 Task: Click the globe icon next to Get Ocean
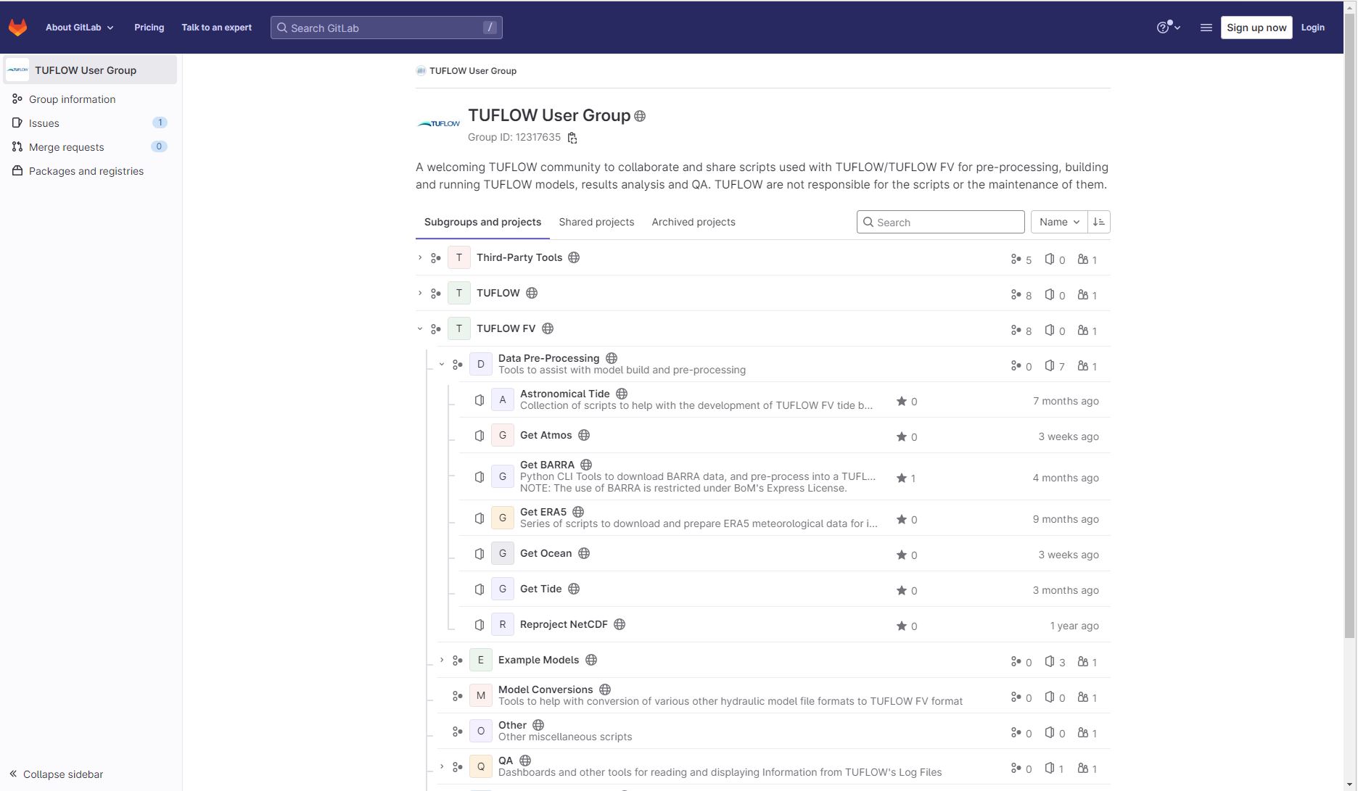(x=584, y=553)
